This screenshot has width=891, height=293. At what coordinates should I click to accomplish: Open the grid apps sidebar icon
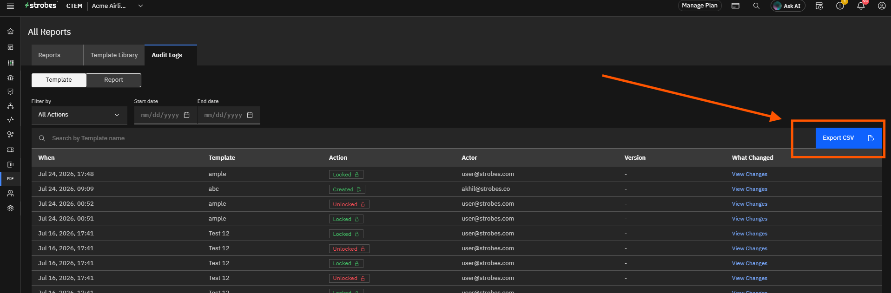10,63
